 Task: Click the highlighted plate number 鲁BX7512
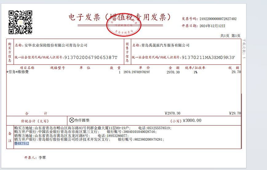coord(22,143)
